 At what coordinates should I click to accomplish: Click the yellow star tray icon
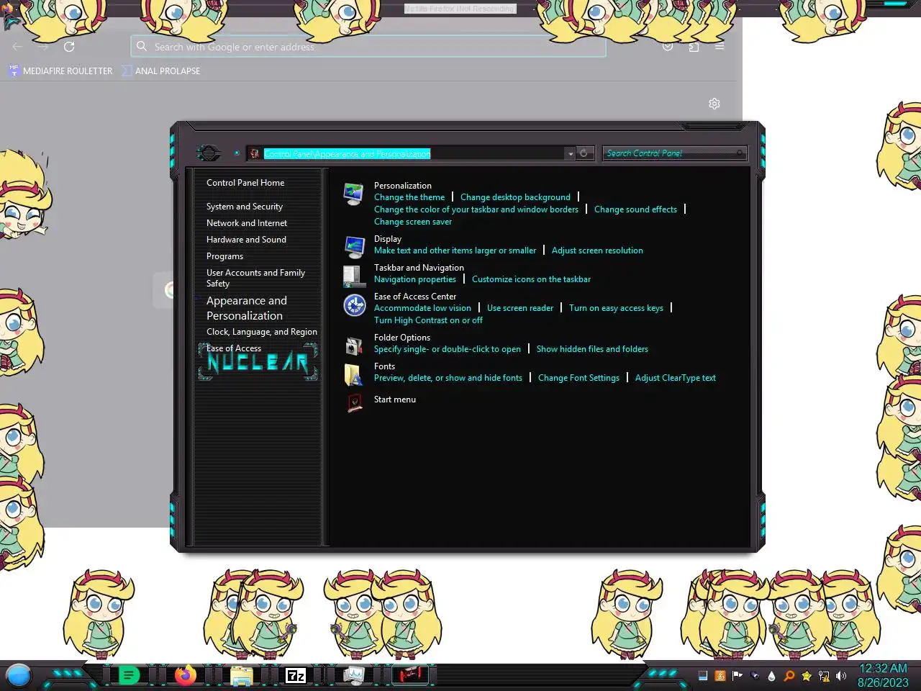coord(807,676)
